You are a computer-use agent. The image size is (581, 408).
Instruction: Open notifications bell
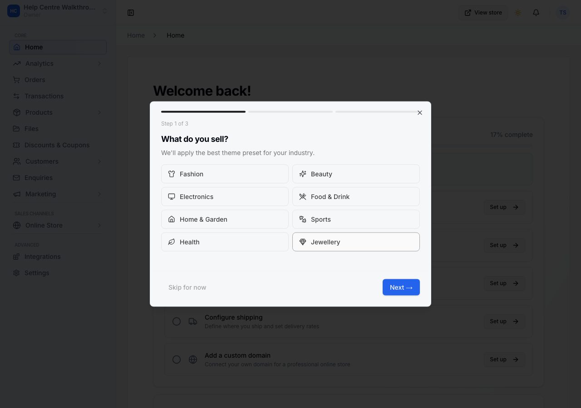(536, 13)
